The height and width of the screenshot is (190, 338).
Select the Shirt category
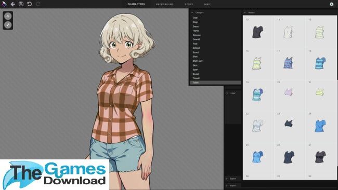point(195,57)
